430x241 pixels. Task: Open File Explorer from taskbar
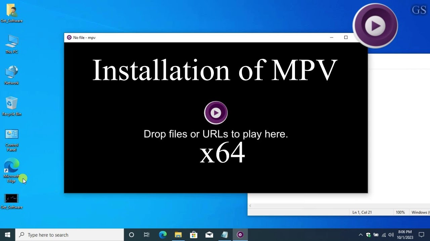coord(178,235)
